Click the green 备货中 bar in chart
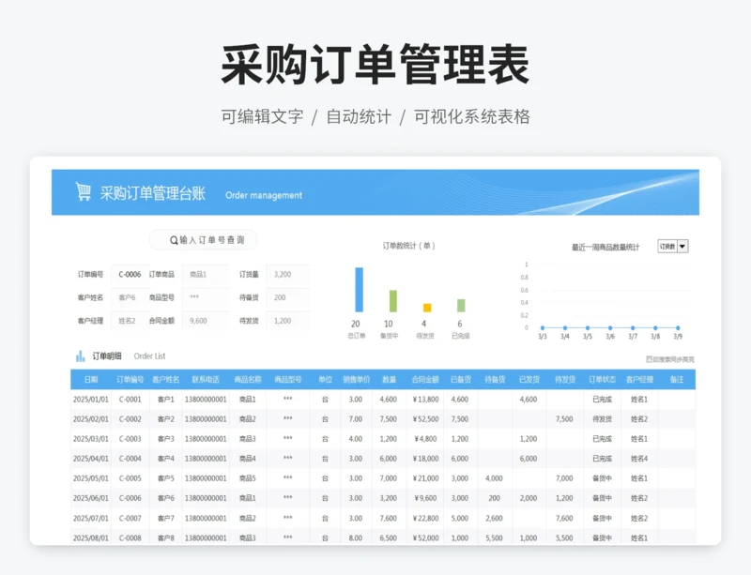This screenshot has width=751, height=575. tap(392, 301)
